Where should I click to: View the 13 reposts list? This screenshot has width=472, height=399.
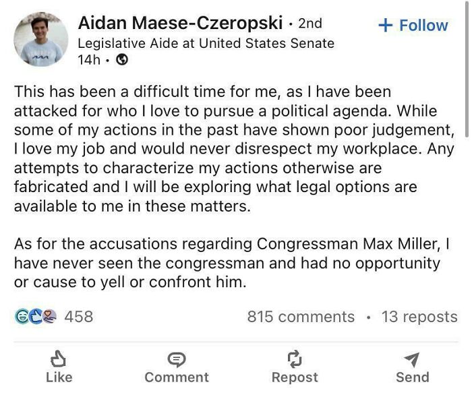[x=419, y=317]
